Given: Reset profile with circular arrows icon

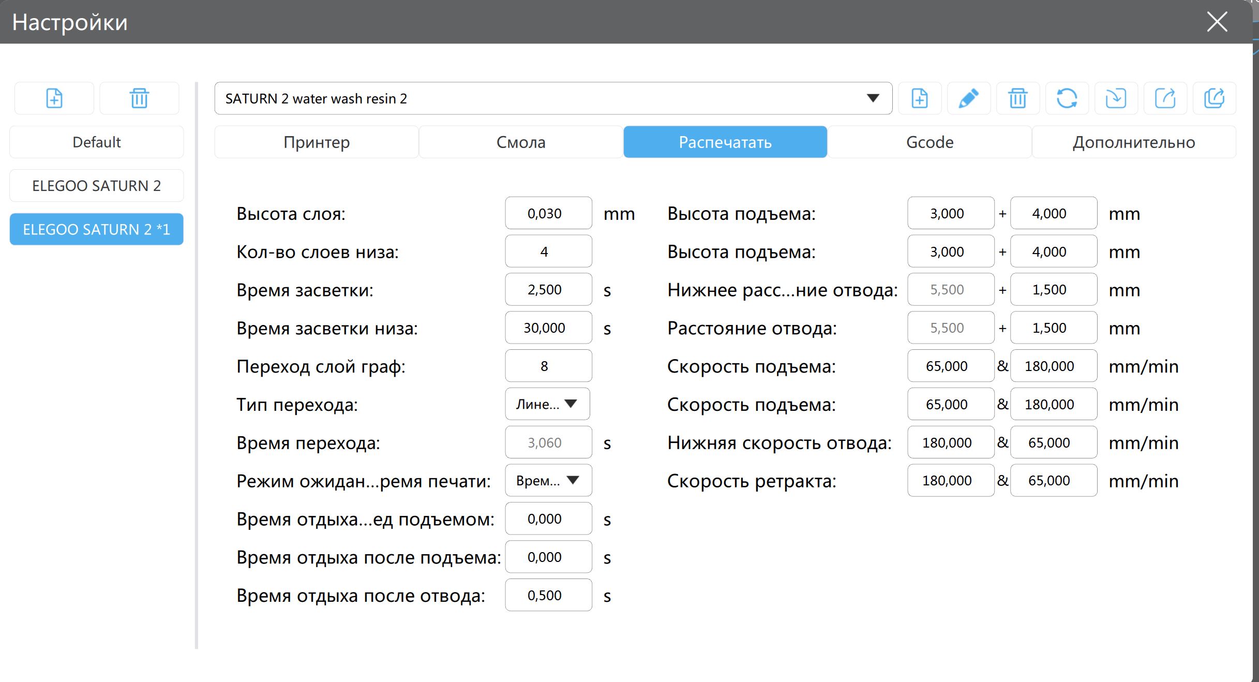Looking at the screenshot, I should (1067, 98).
